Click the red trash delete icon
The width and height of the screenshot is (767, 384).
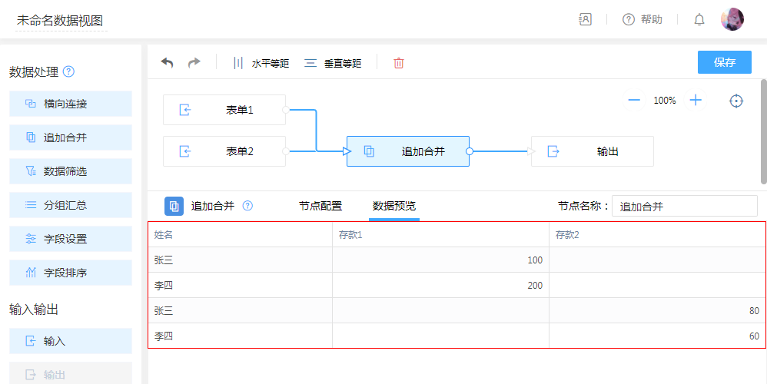[x=398, y=63]
